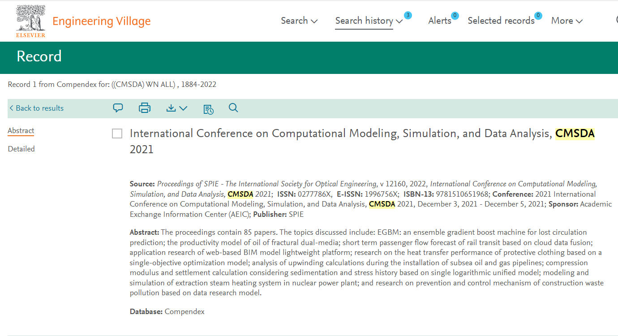This screenshot has height=336, width=618.
Task: Click the speech bubble comment icon
Action: pyautogui.click(x=118, y=108)
